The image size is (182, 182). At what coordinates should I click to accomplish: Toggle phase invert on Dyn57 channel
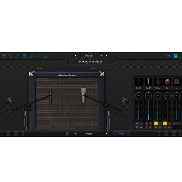coord(137,127)
